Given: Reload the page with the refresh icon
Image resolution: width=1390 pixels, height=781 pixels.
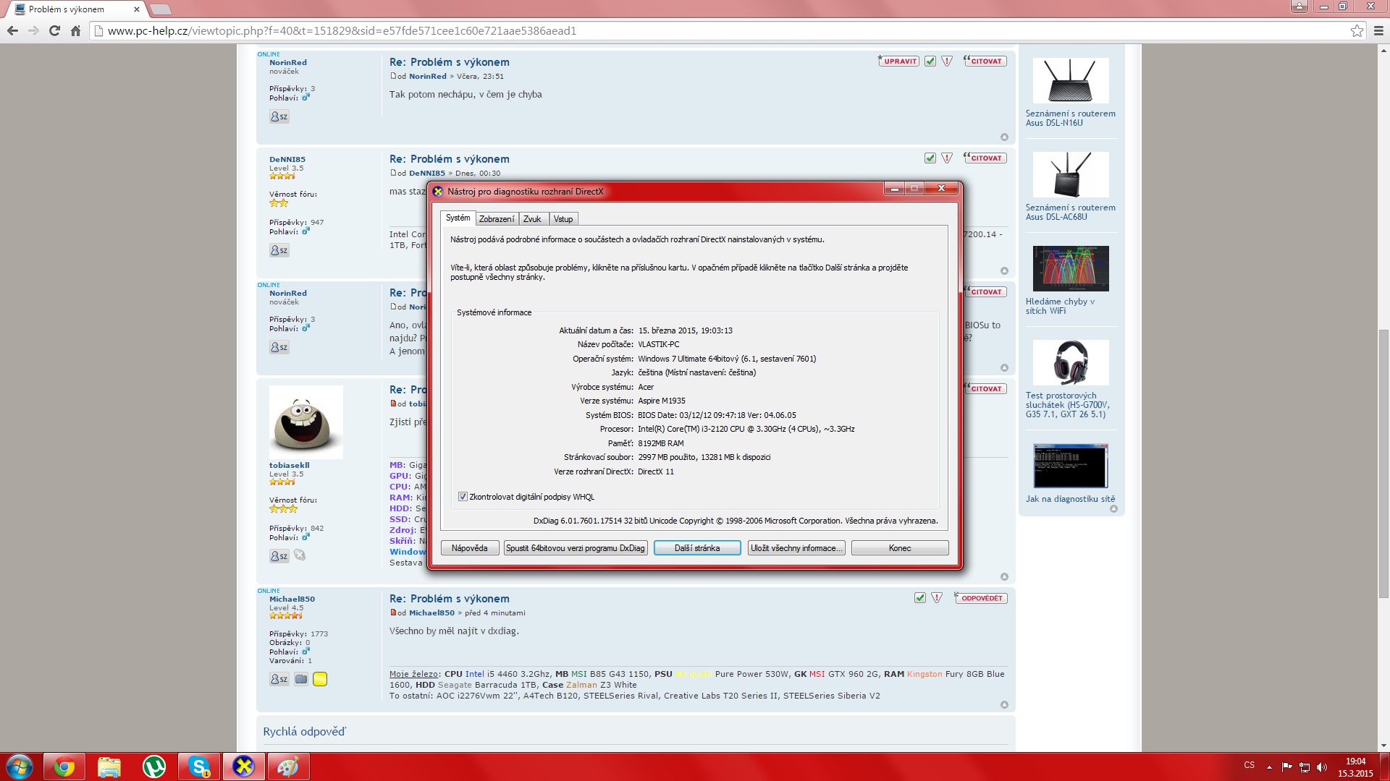Looking at the screenshot, I should coord(54,30).
